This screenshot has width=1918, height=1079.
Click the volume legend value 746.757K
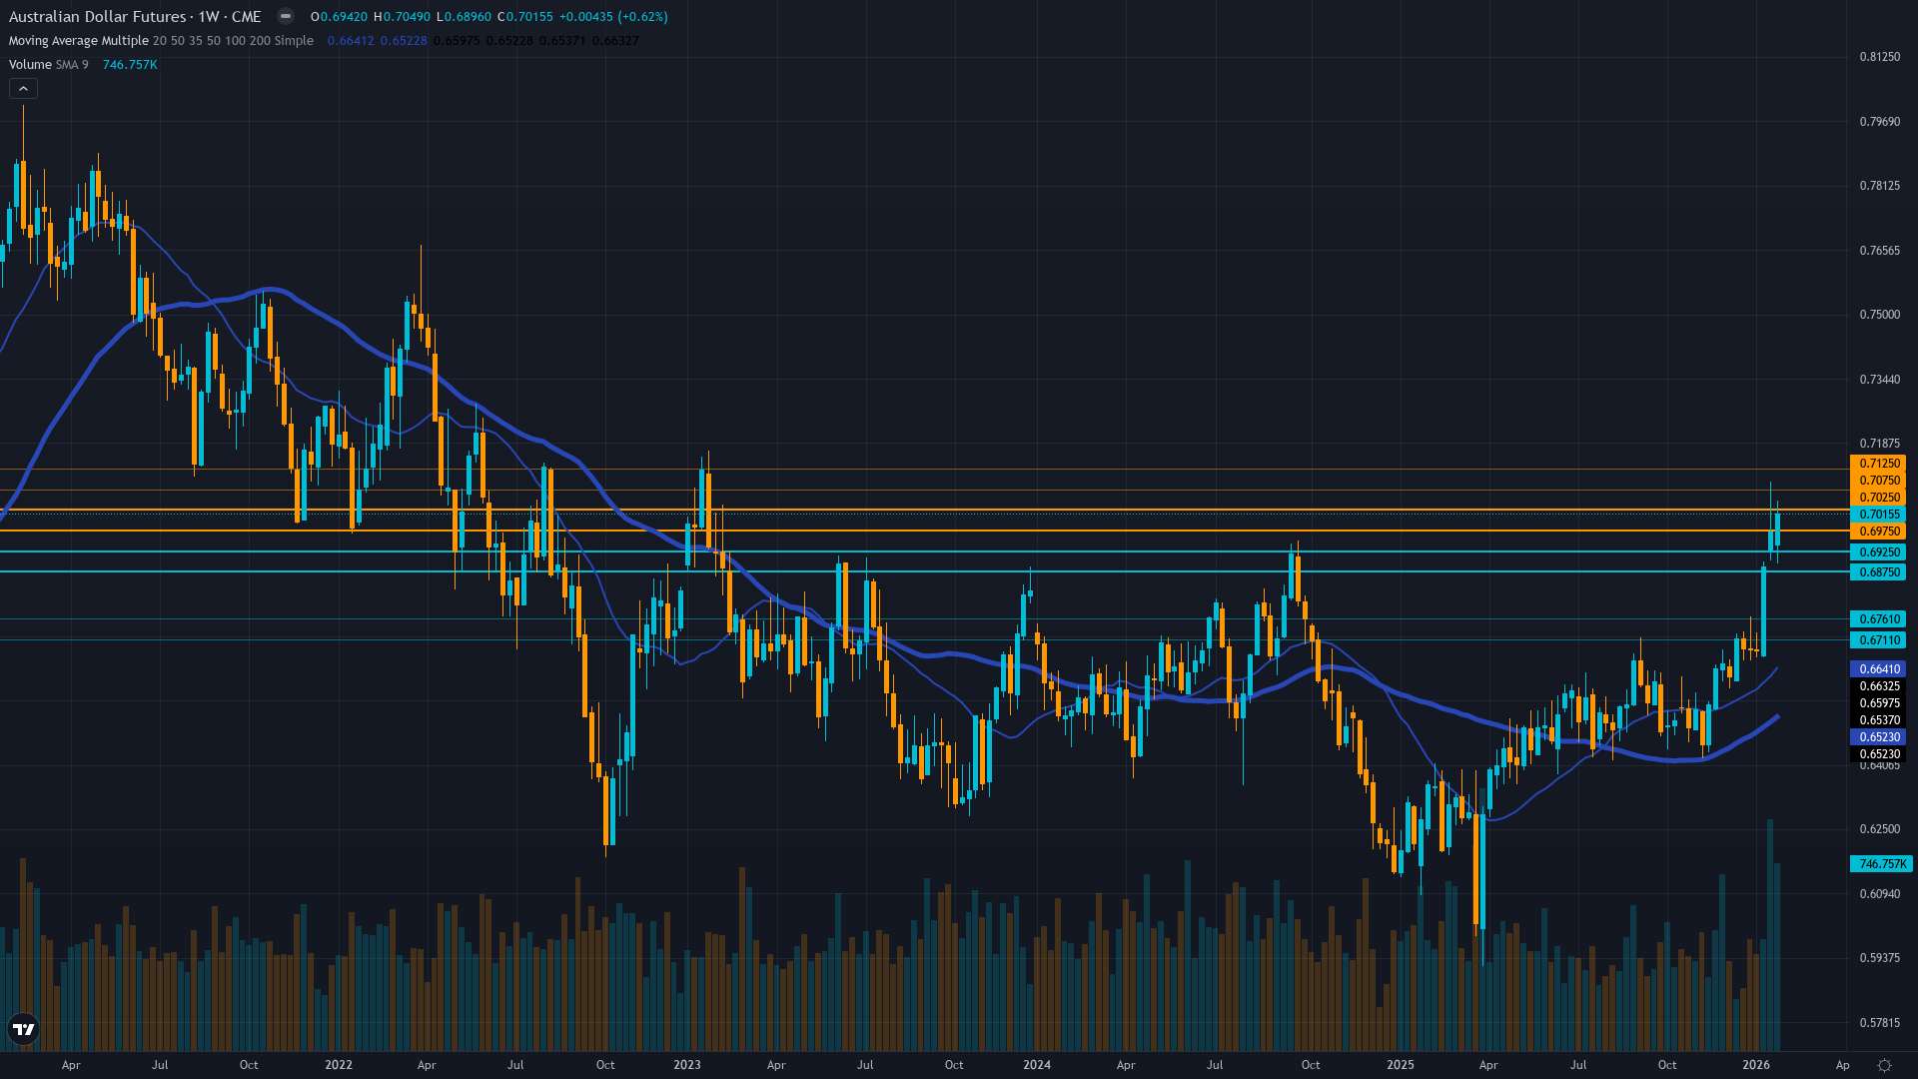tap(130, 65)
